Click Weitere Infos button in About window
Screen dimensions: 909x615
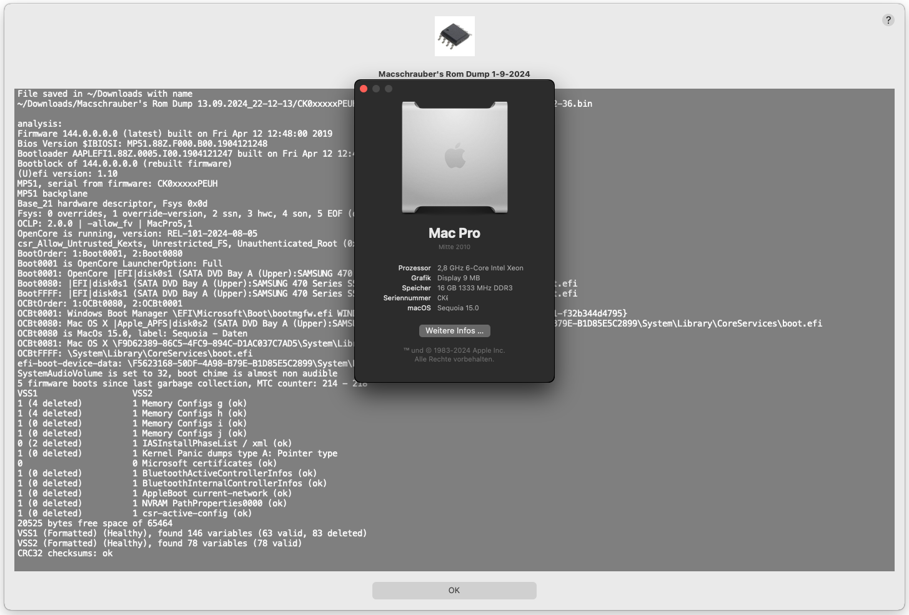[454, 331]
